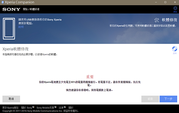Open the settings gear icon
This screenshot has width=179, height=113.
pos(175,8)
